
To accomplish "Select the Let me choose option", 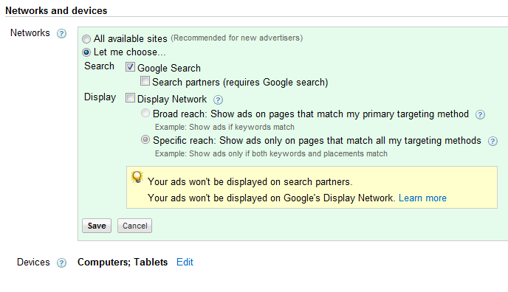I will click(86, 52).
